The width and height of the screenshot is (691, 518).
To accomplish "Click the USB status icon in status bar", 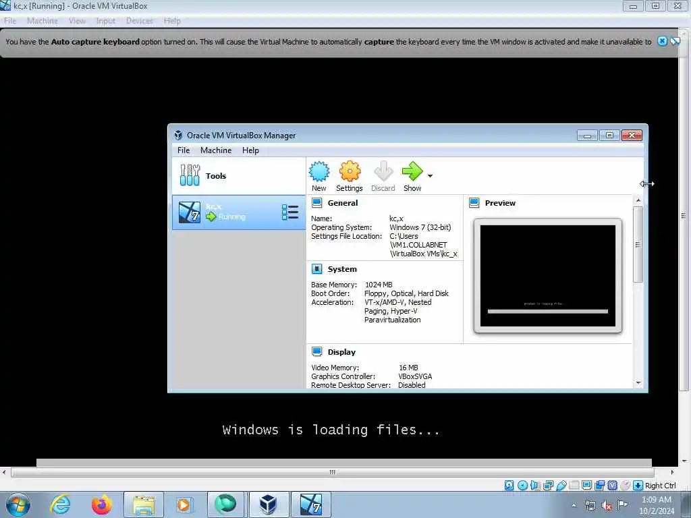I will tap(561, 486).
